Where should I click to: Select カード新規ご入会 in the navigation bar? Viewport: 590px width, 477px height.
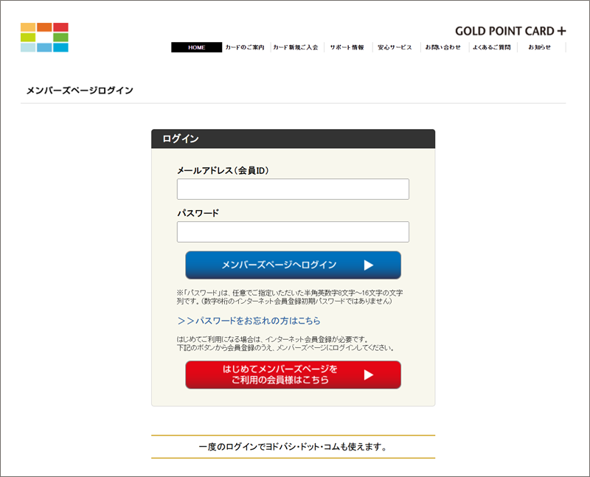pyautogui.click(x=296, y=47)
